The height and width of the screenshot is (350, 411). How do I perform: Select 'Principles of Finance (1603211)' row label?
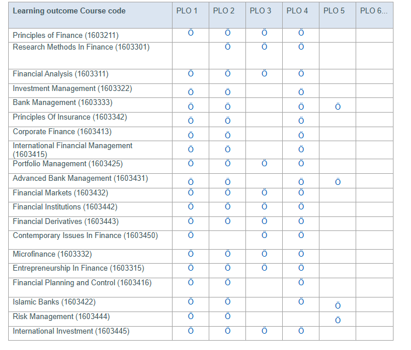[x=66, y=36]
